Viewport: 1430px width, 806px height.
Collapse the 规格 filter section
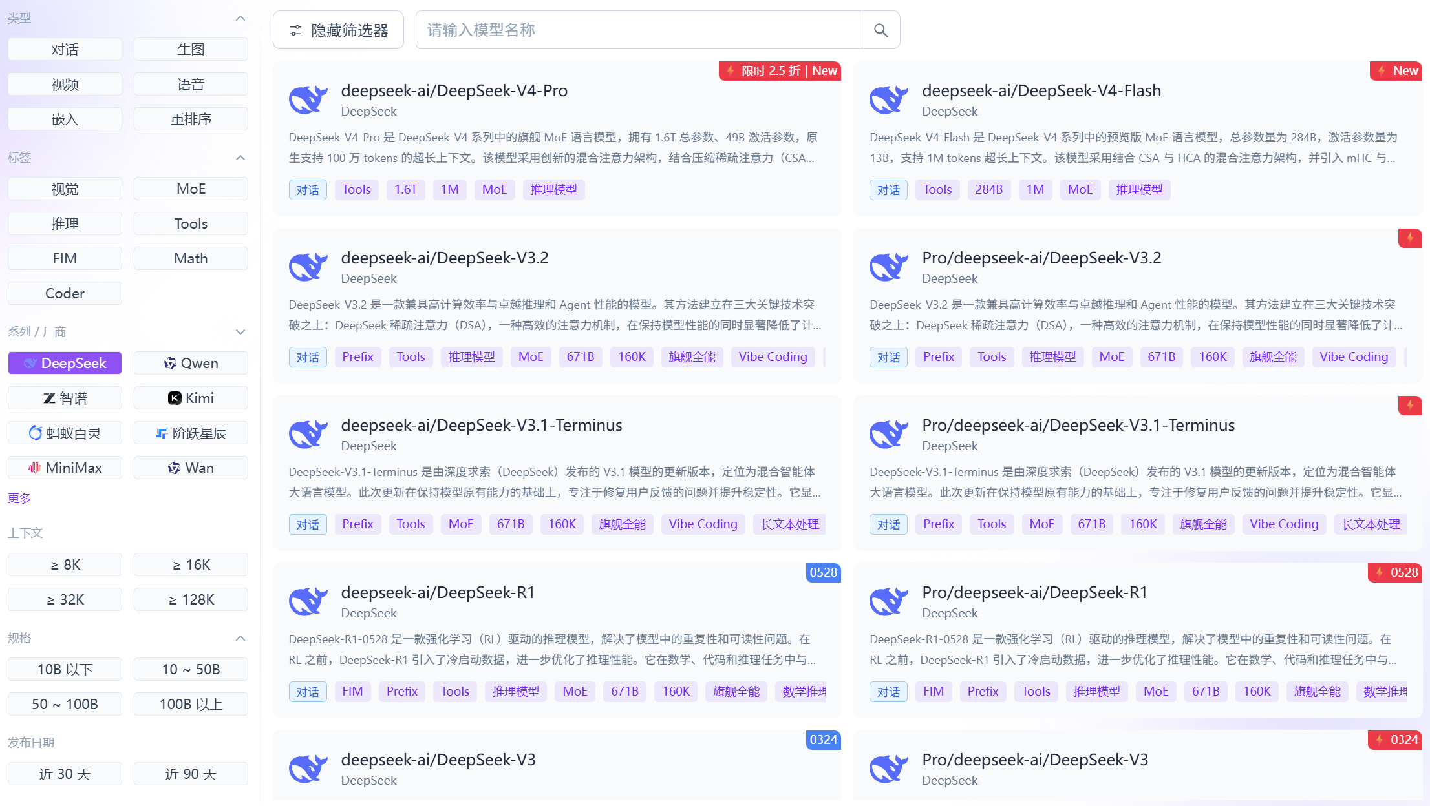pyautogui.click(x=240, y=638)
